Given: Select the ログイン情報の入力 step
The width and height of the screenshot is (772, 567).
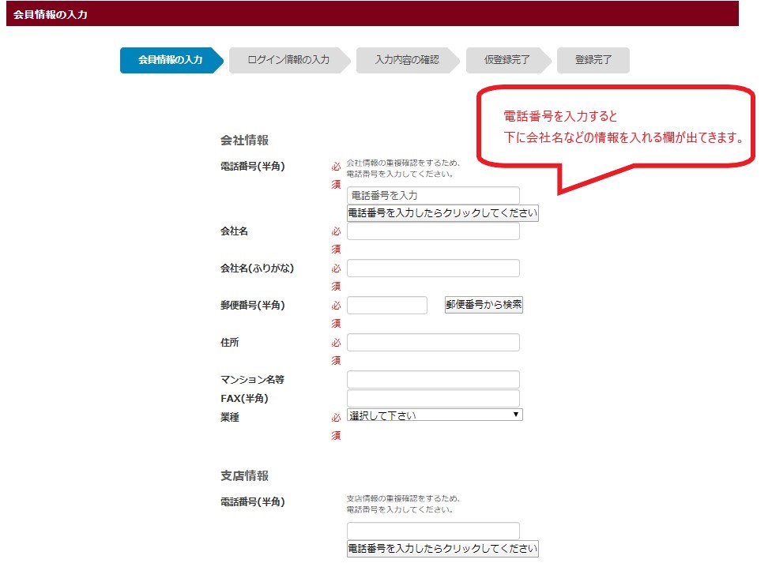Looking at the screenshot, I should pos(288,60).
